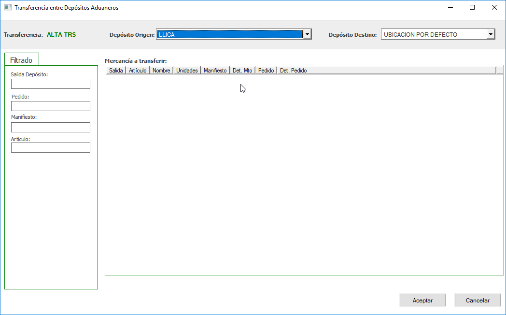
Task: Click the Pedido column header in grid
Action: (266, 71)
